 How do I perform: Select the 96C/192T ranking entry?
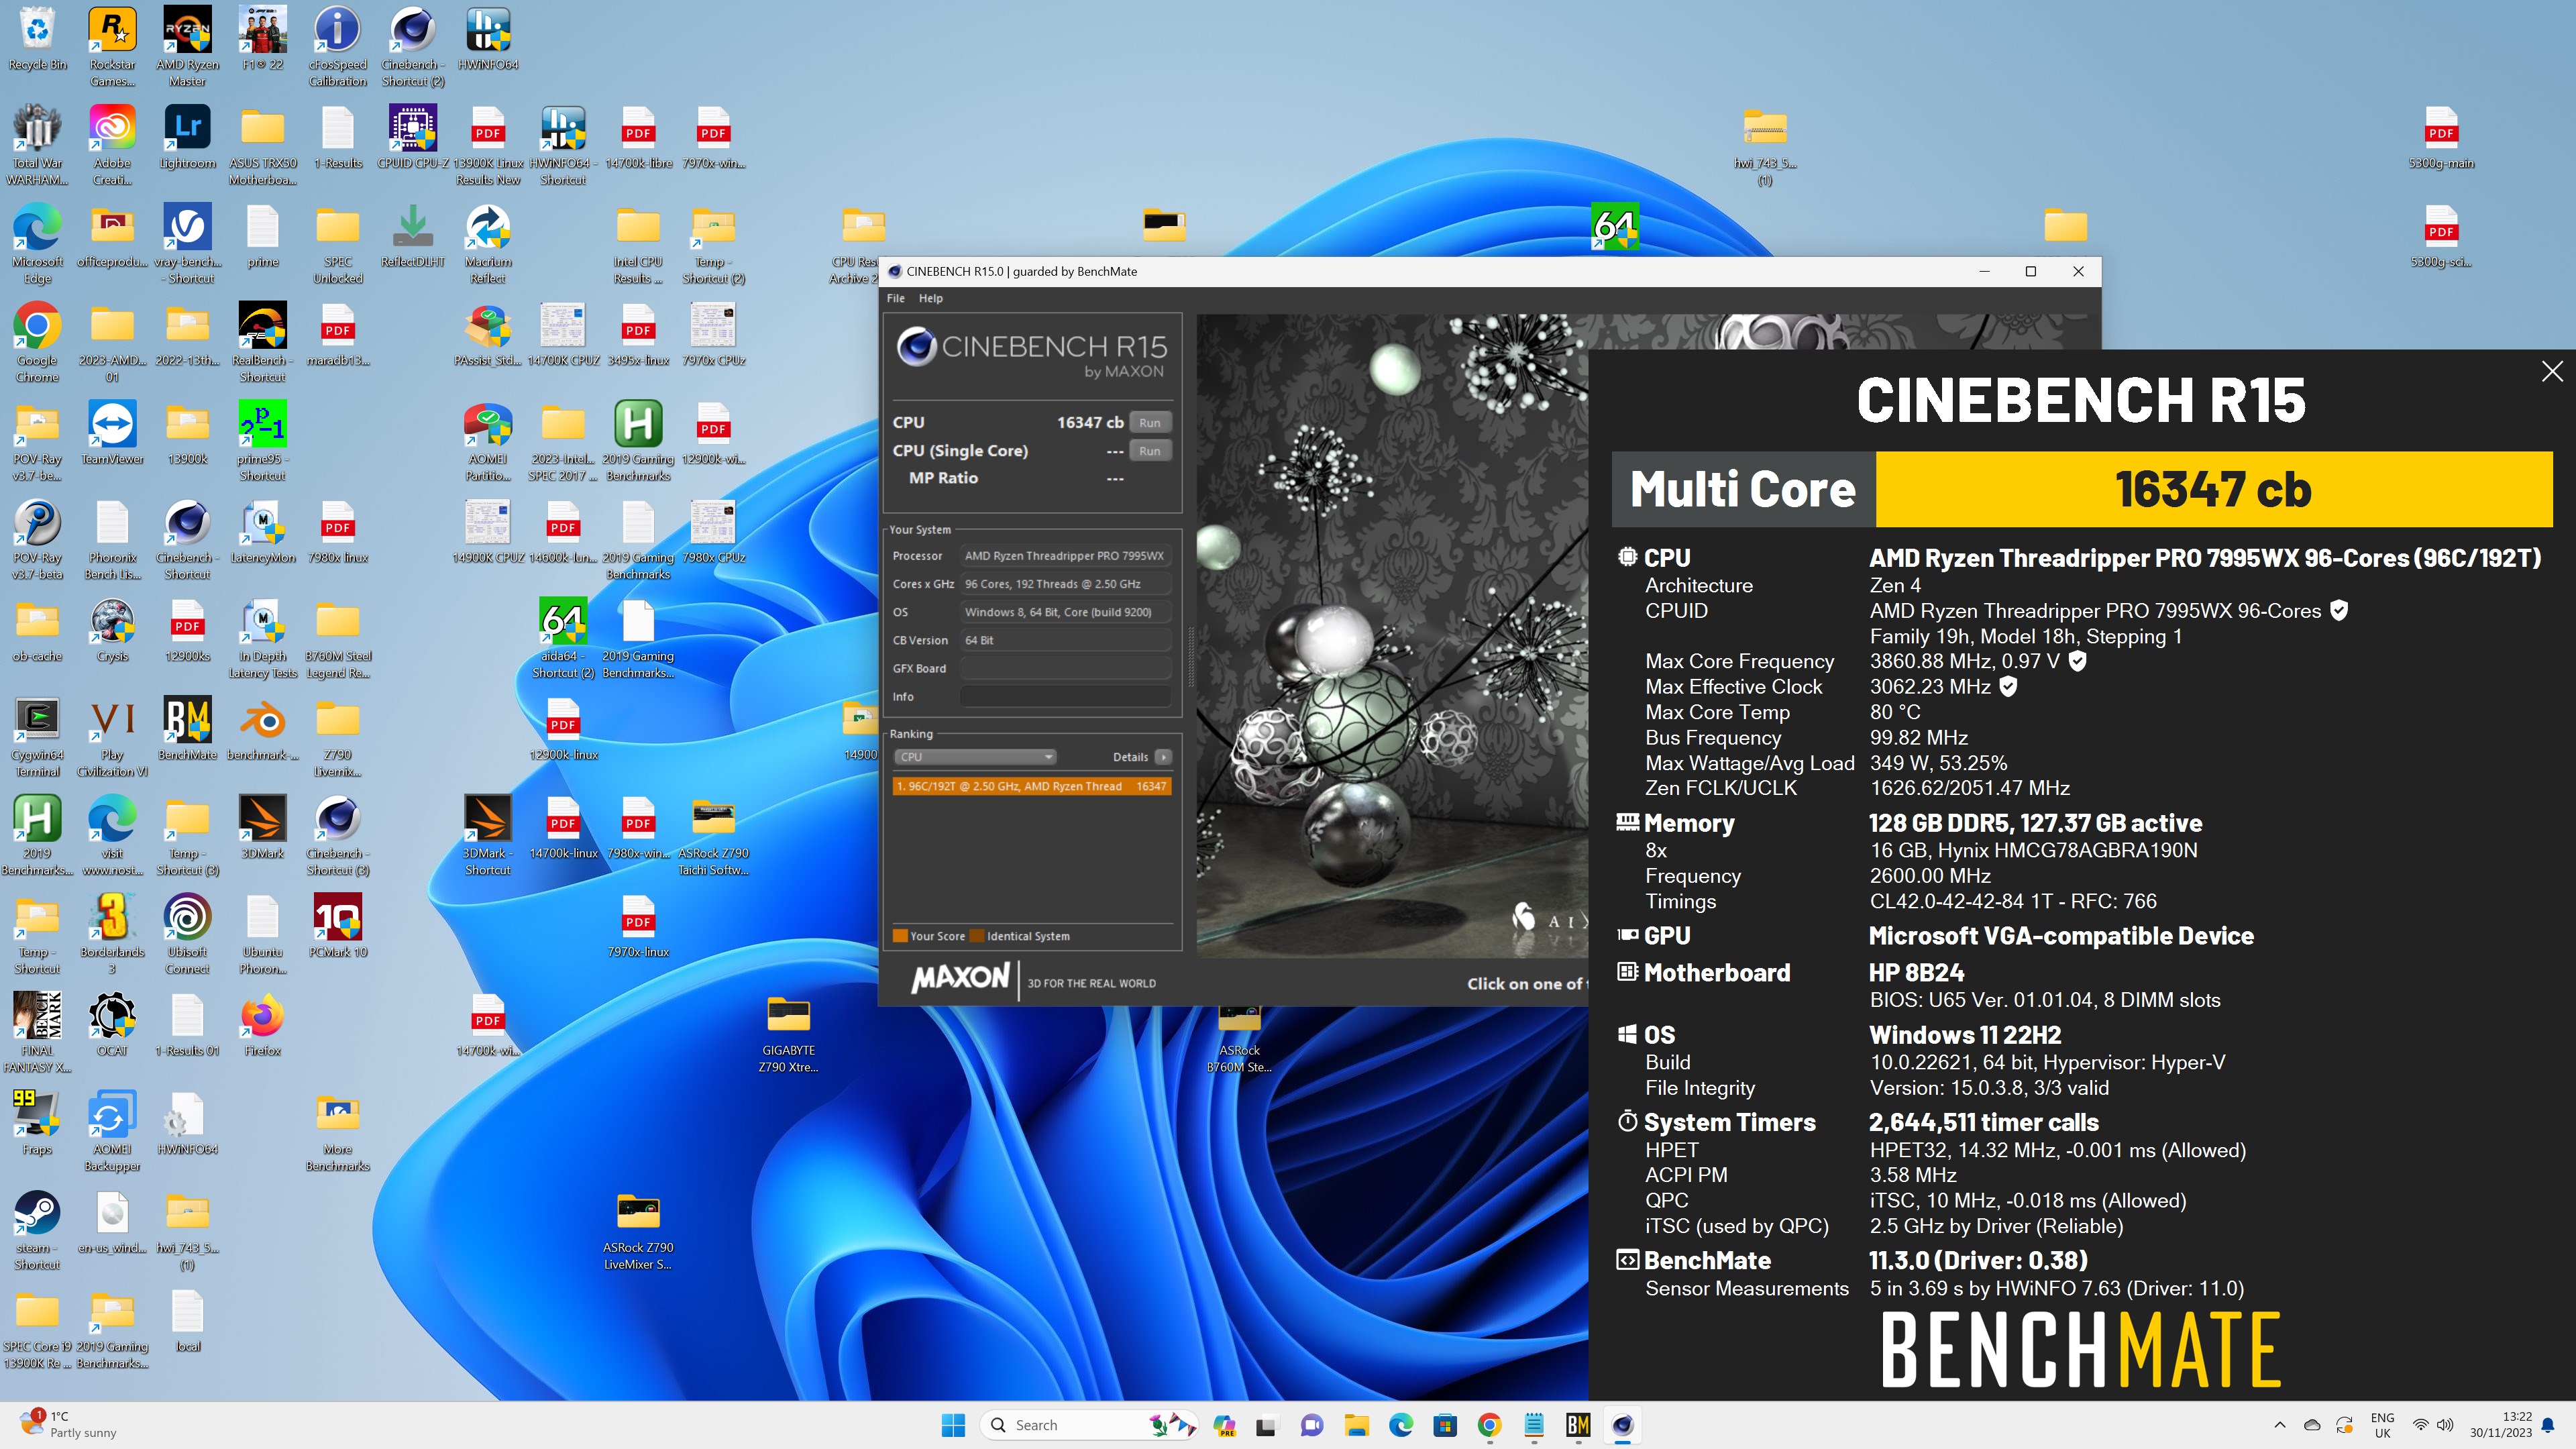1031,786
